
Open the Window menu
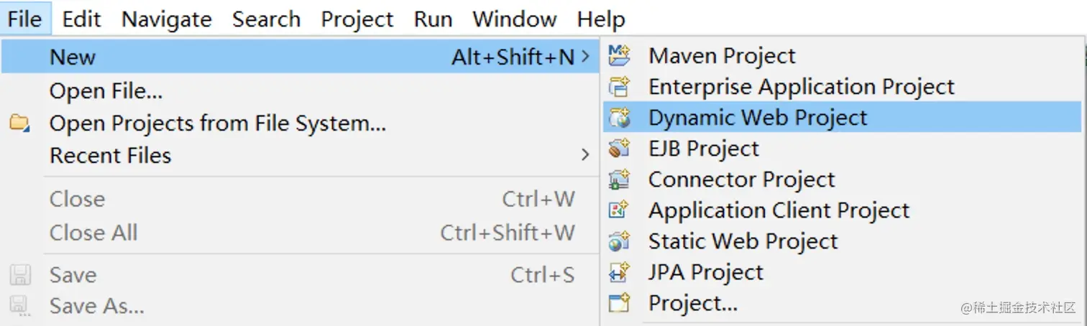(514, 19)
